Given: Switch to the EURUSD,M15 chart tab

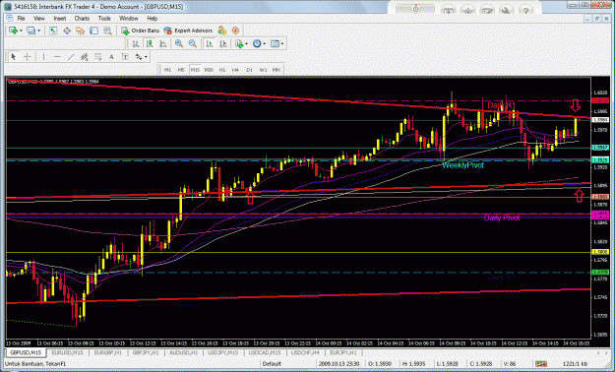Looking at the screenshot, I should coord(67,352).
